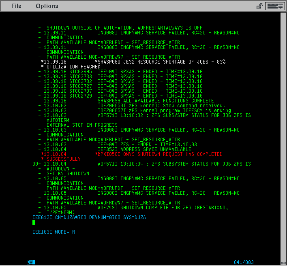Click the IOEZ00057I zFS kernel program ending line
287x266 pixels.
tap(135, 111)
